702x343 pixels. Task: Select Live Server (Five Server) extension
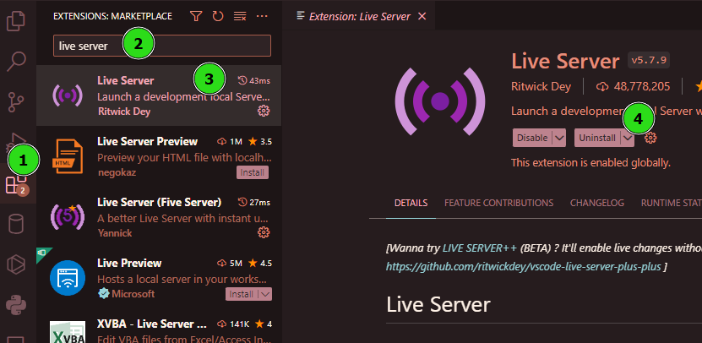159,217
